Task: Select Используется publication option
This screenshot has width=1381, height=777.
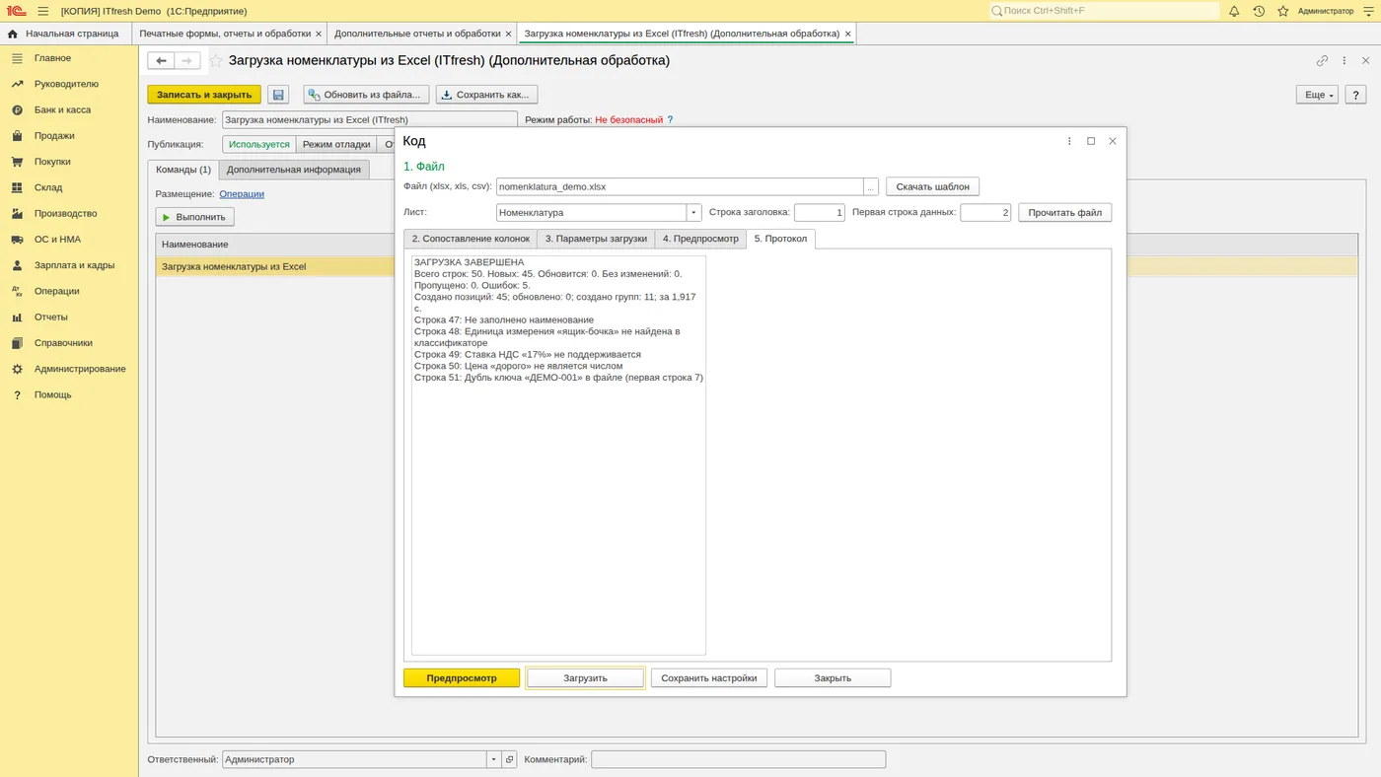Action: pos(259,144)
